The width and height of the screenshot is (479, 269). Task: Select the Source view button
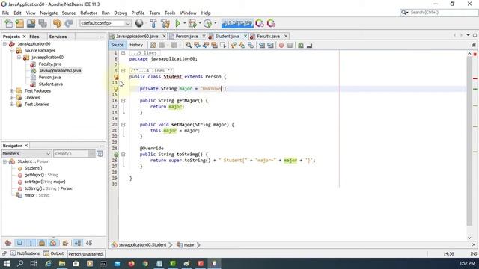(118, 45)
